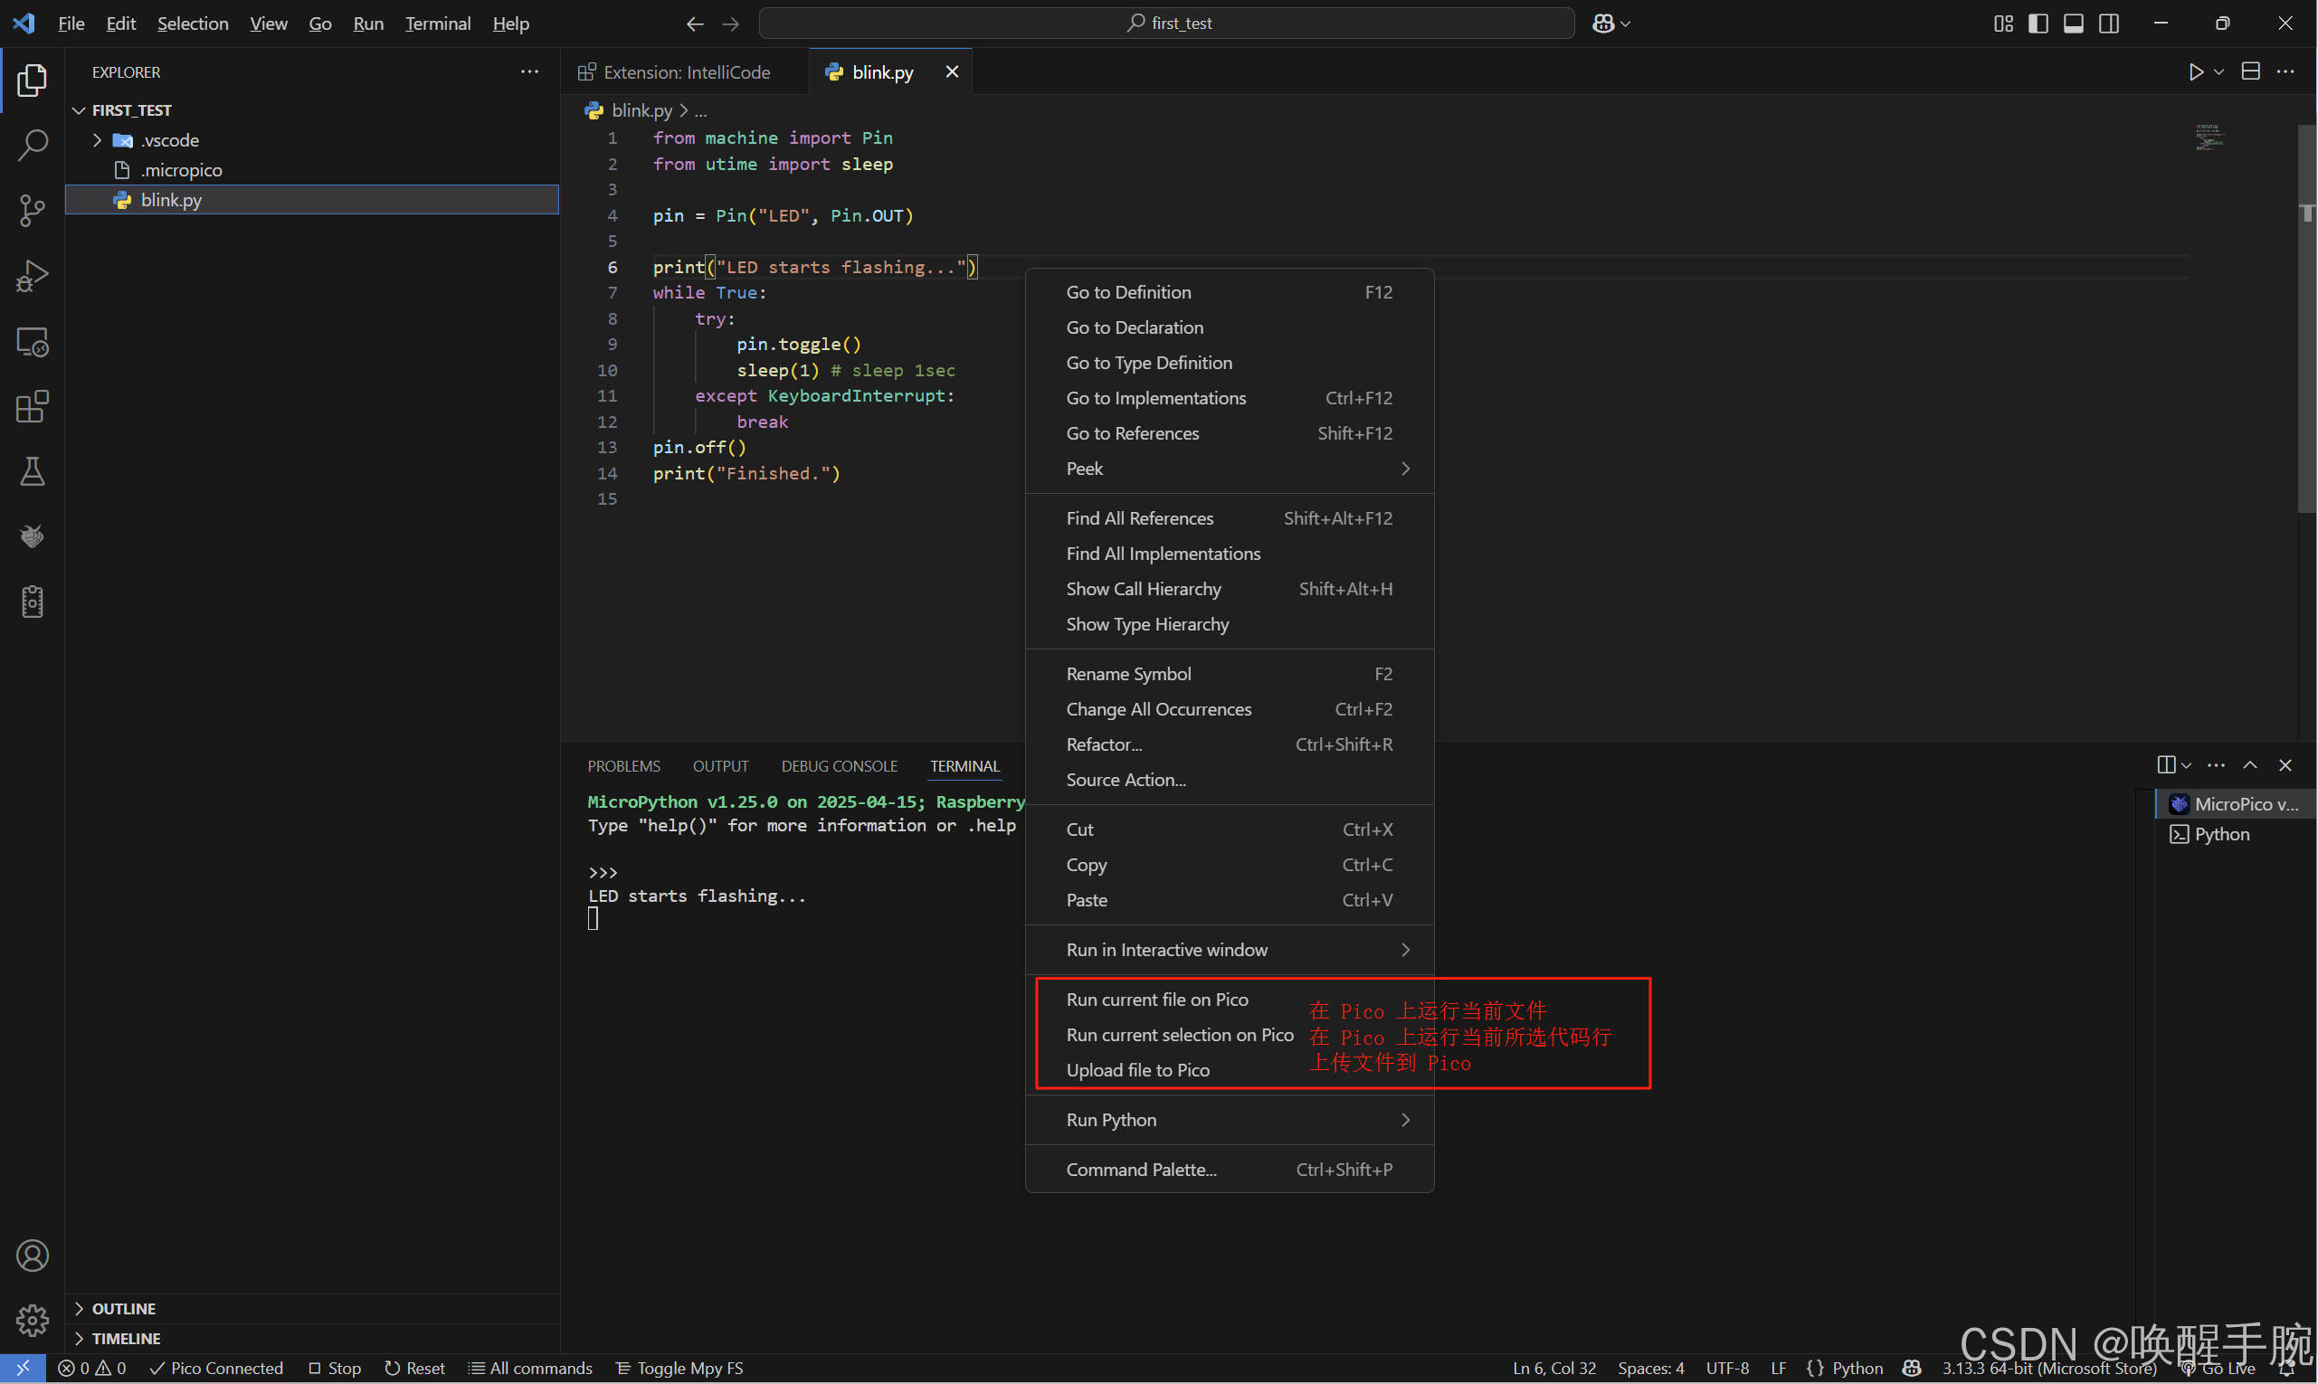
Task: Open the Manage gear icon
Action: click(x=33, y=1320)
